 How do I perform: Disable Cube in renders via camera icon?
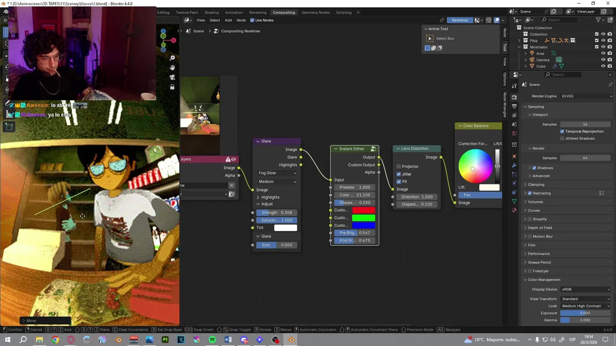[611, 66]
